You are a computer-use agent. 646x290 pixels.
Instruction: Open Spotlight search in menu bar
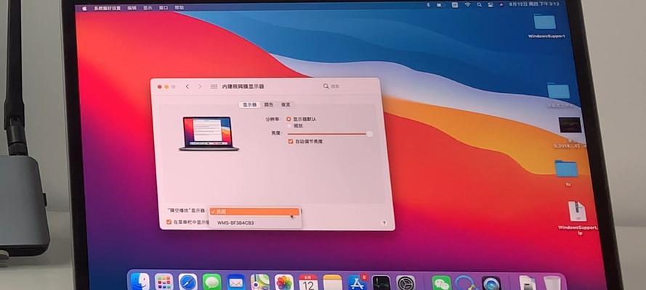click(479, 4)
